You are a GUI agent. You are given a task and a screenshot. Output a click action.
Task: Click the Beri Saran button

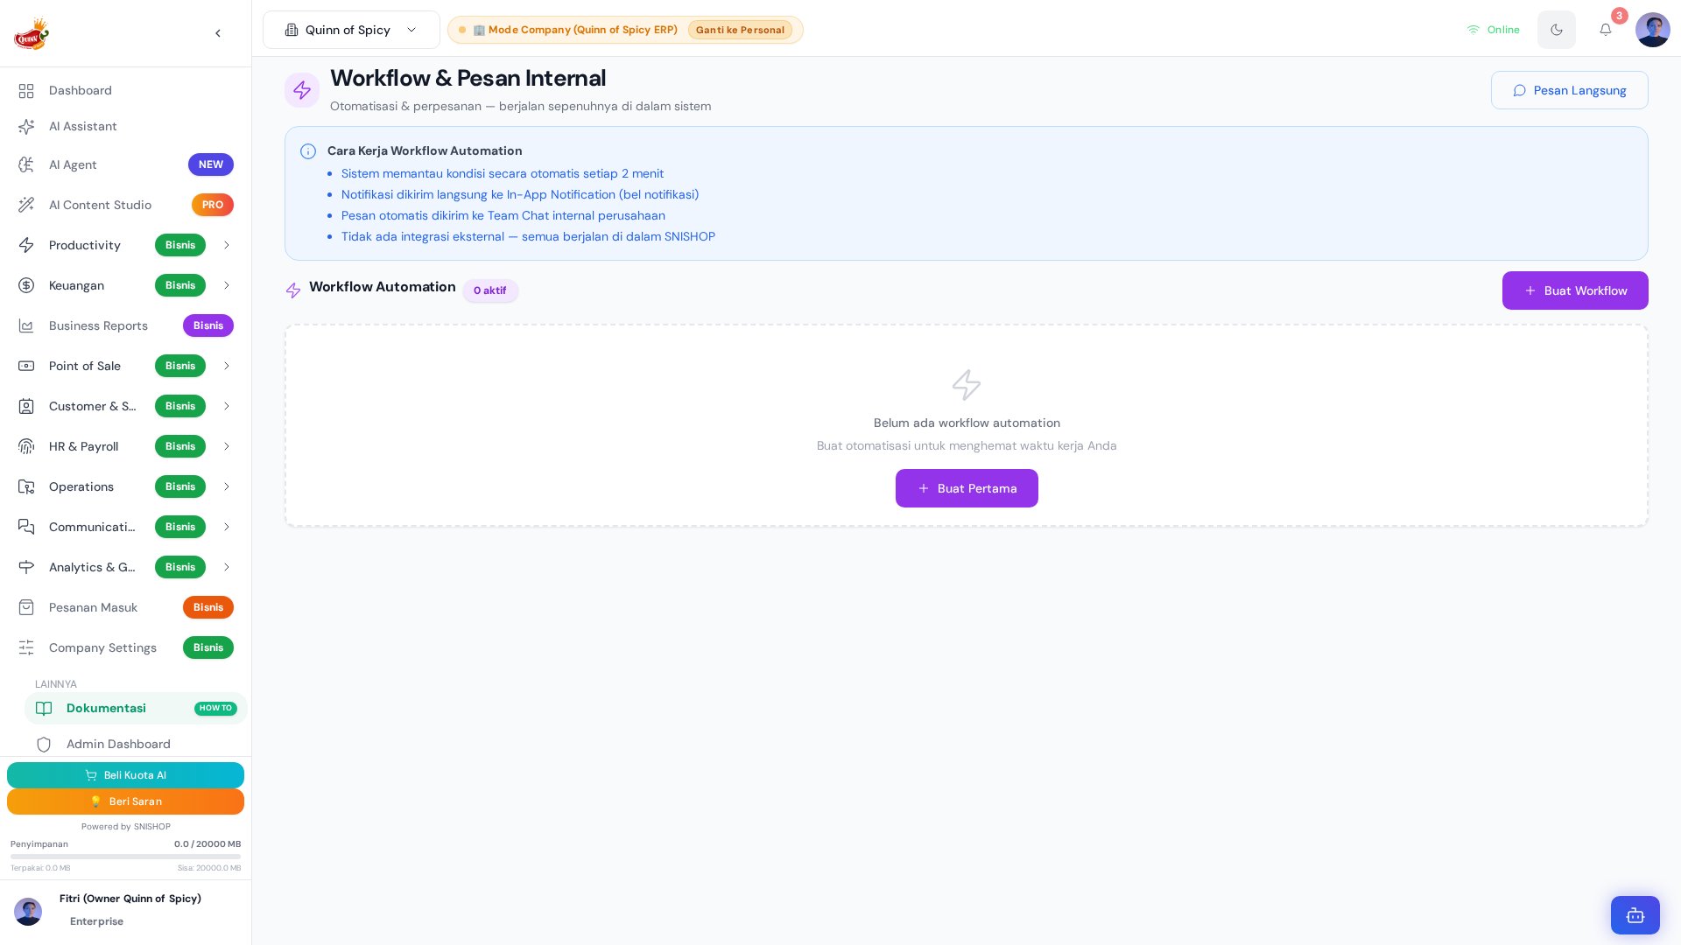pos(125,801)
